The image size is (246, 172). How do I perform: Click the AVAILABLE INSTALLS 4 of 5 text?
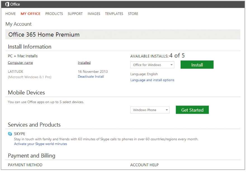click(157, 56)
